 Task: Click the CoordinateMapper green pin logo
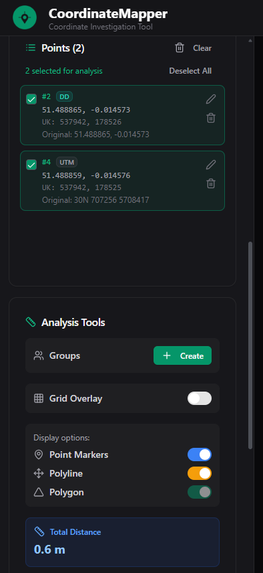click(25, 17)
